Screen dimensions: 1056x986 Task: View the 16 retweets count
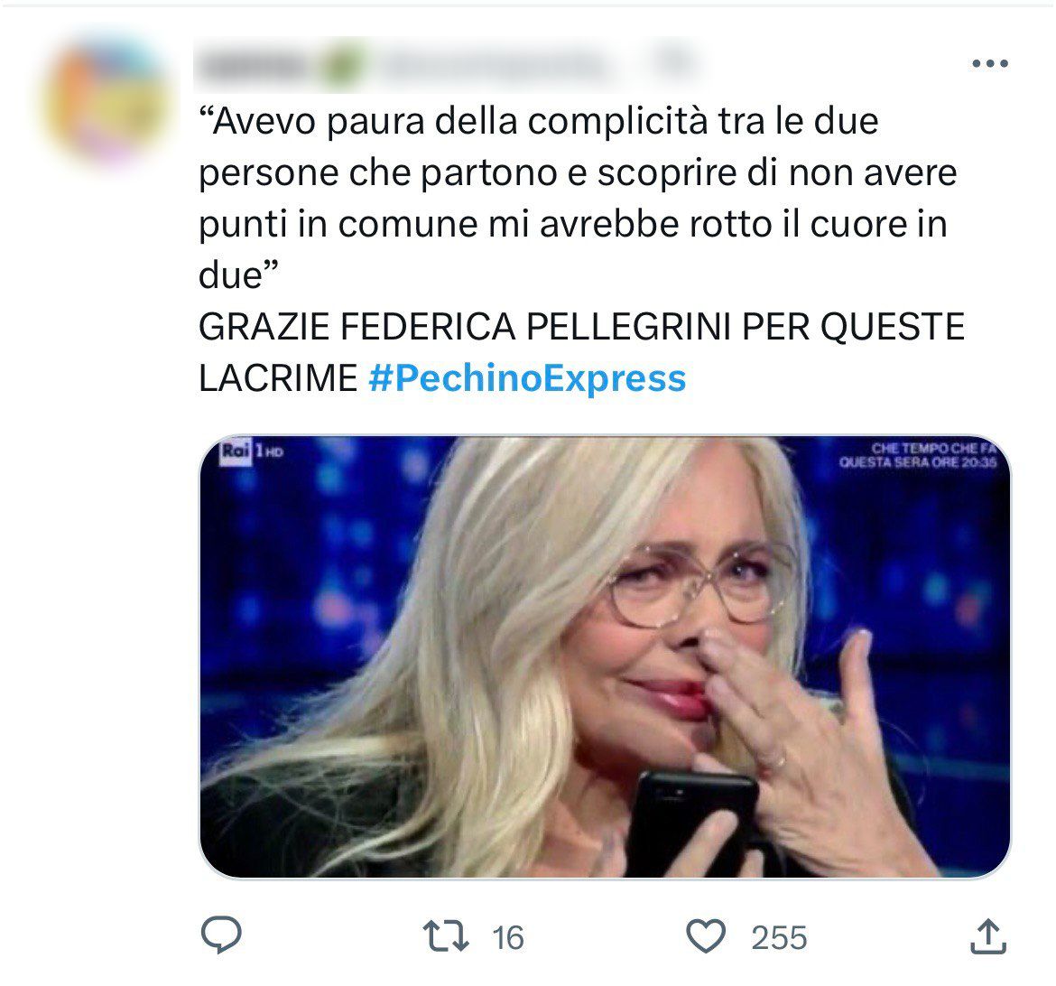click(x=508, y=938)
